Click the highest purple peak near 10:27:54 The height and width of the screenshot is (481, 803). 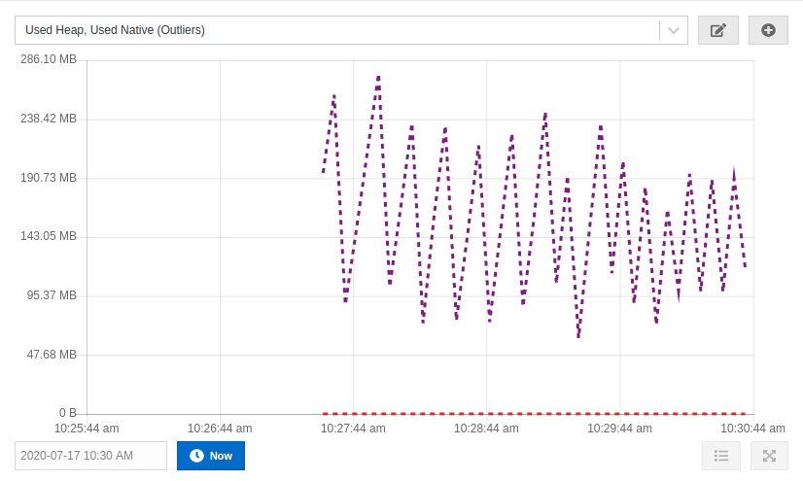pyautogui.click(x=378, y=77)
